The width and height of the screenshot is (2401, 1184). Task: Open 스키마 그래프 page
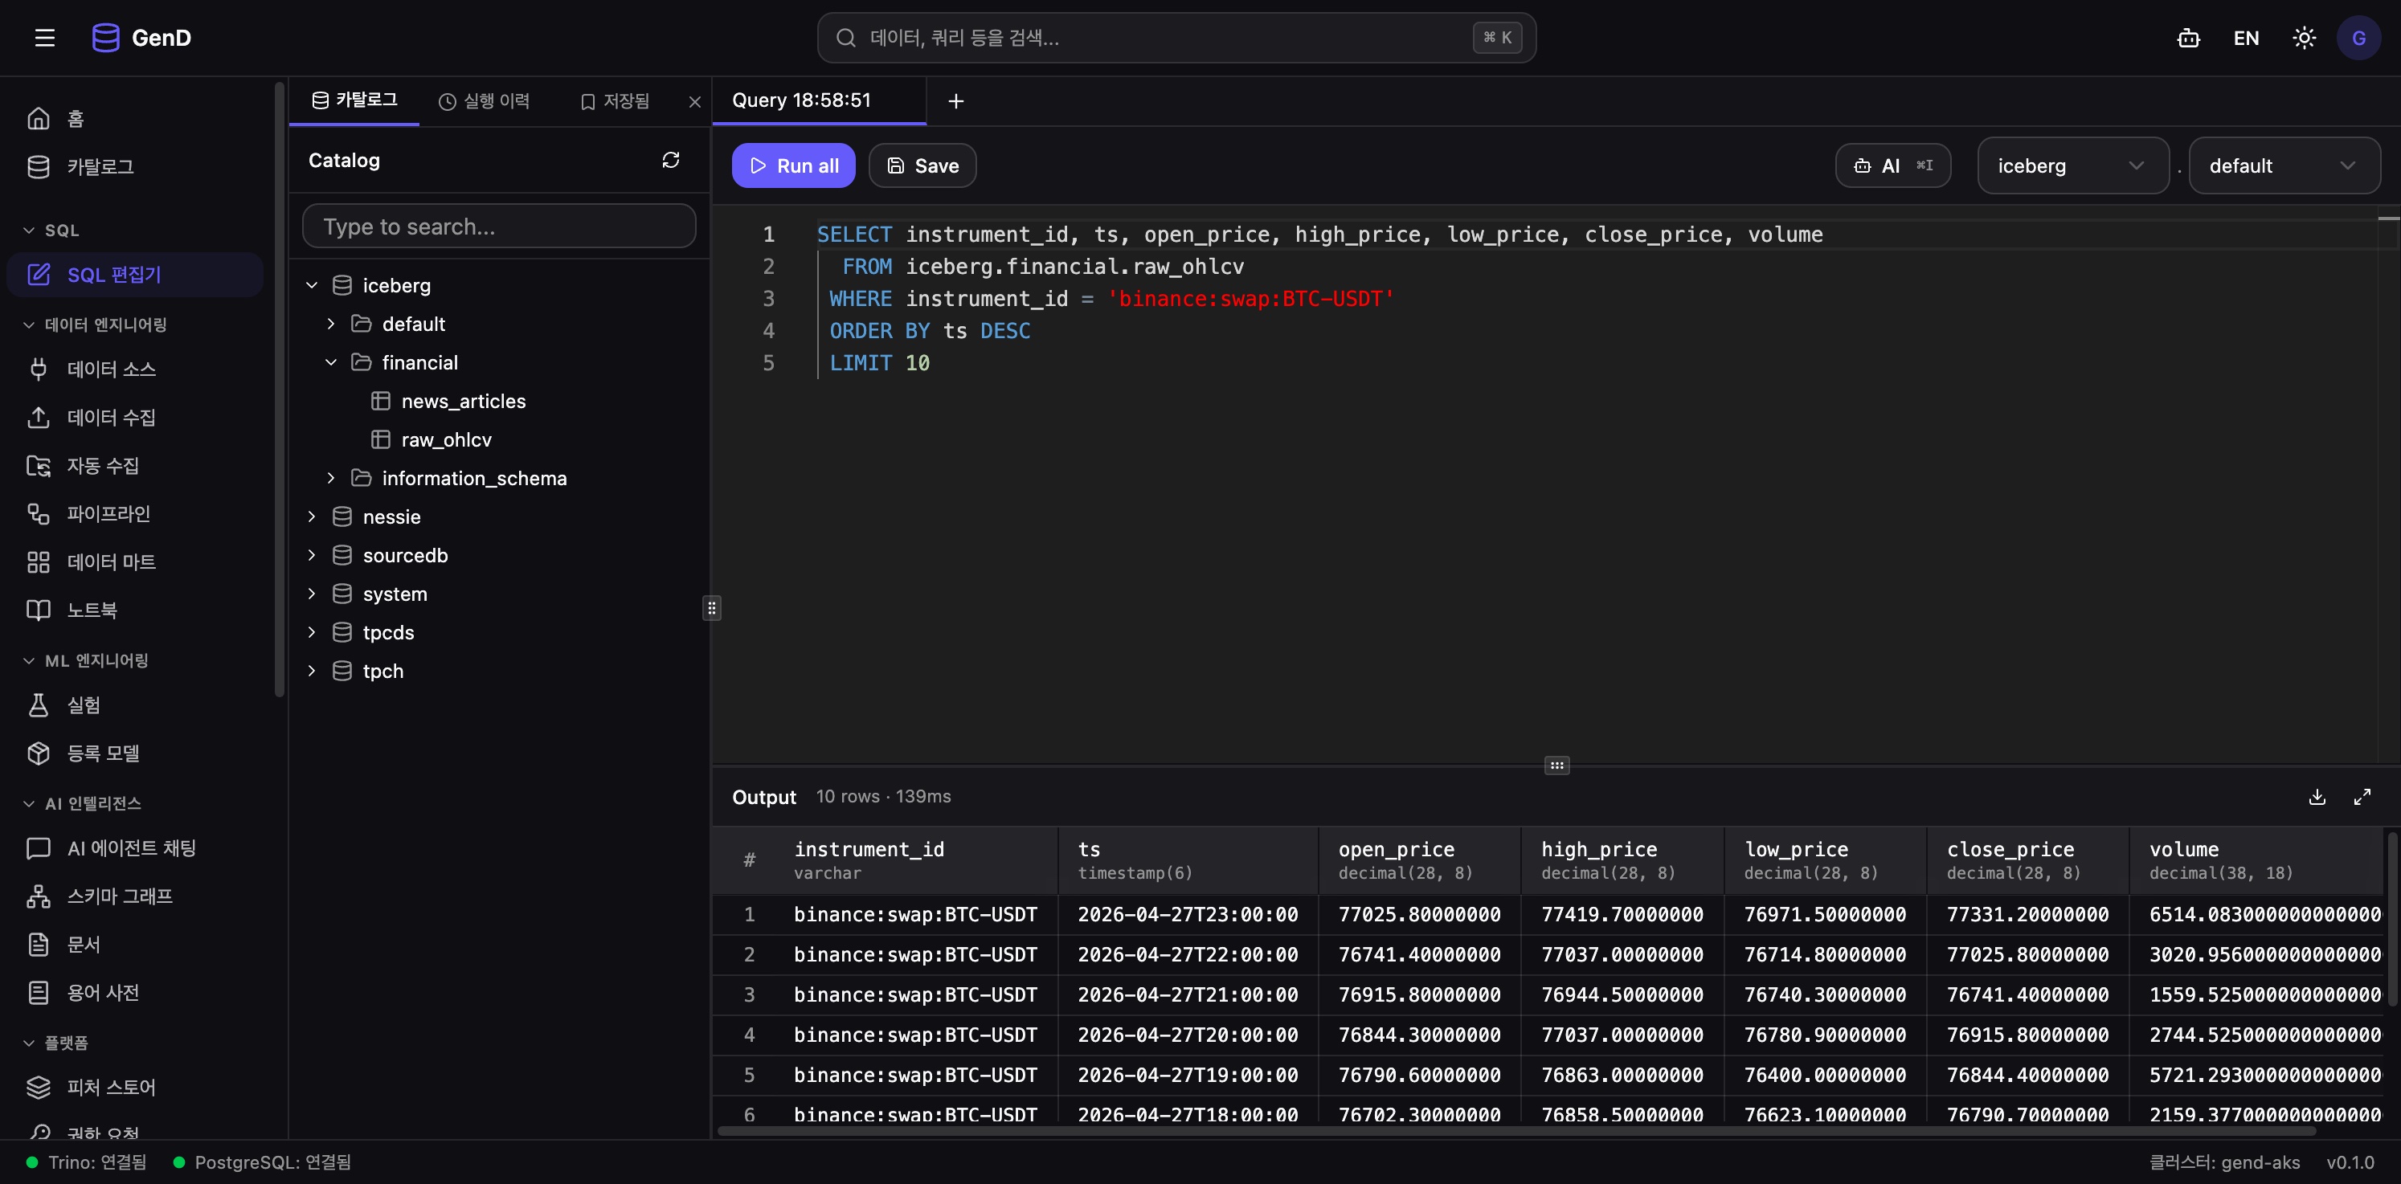point(134,896)
